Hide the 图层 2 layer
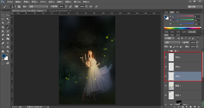204x108 pixels. pos(165,95)
